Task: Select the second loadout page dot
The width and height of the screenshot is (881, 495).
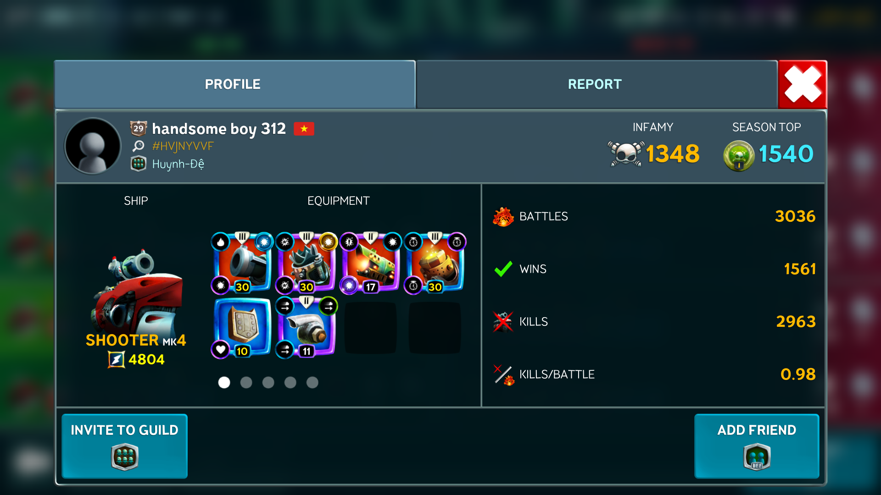Action: [246, 382]
